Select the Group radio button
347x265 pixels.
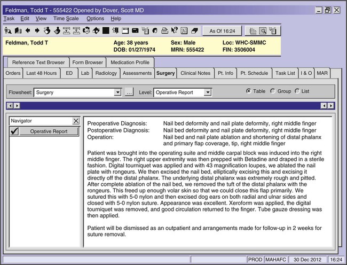click(273, 91)
